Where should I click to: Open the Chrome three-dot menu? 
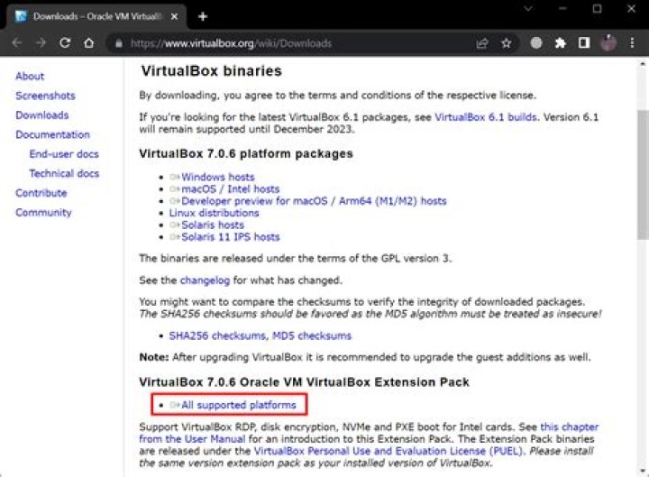632,43
